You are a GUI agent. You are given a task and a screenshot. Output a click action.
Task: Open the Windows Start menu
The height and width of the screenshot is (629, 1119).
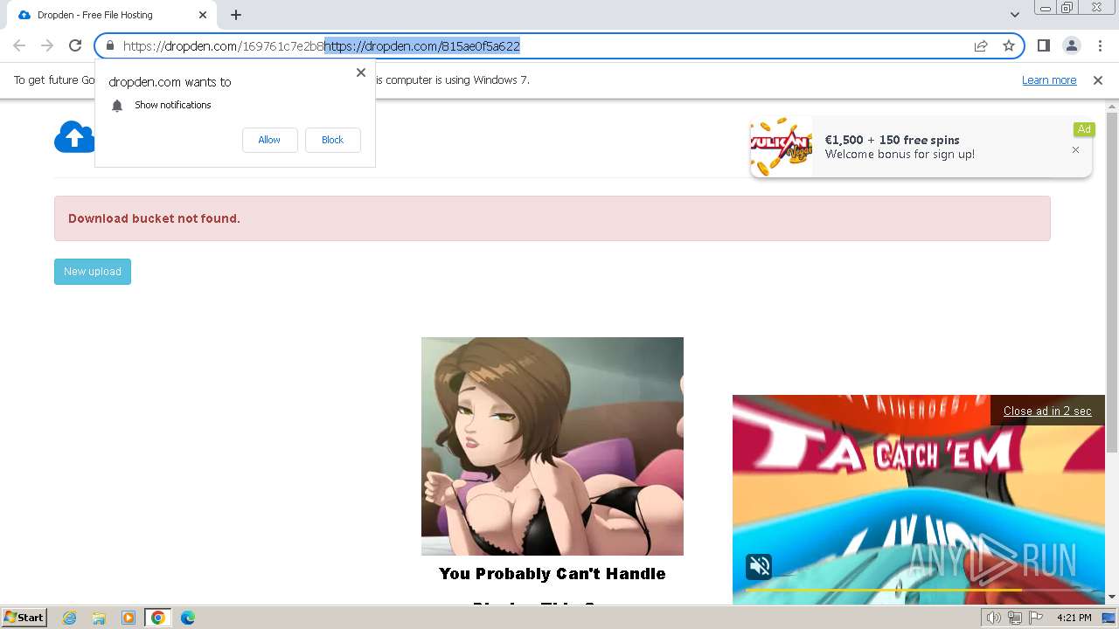coord(24,618)
